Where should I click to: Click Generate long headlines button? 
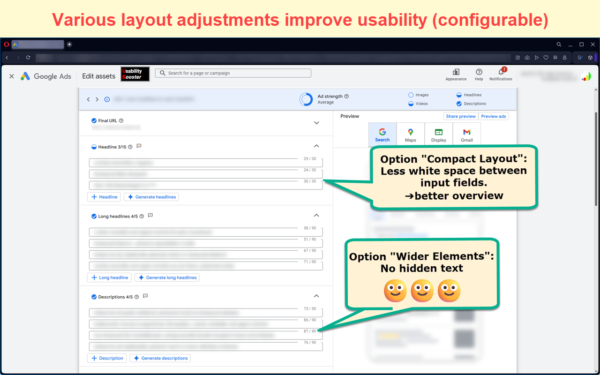pyautogui.click(x=167, y=277)
